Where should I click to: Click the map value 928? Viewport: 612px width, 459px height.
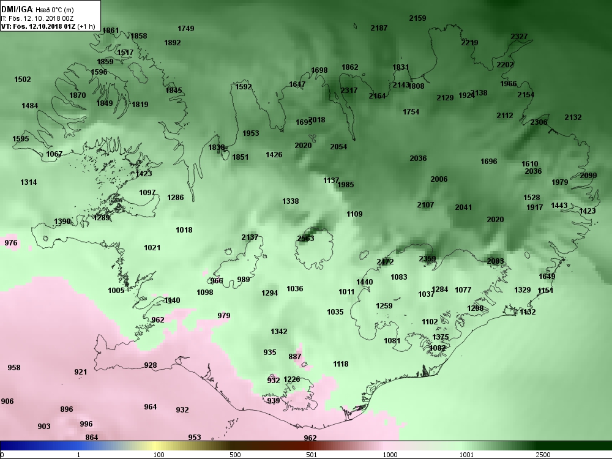tap(151, 365)
